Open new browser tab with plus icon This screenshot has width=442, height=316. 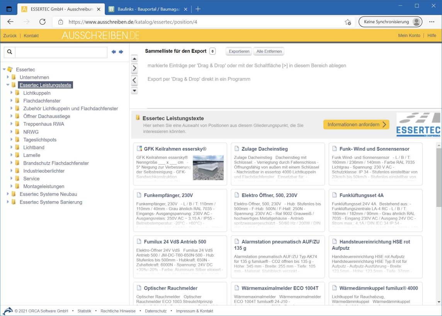(198, 9)
